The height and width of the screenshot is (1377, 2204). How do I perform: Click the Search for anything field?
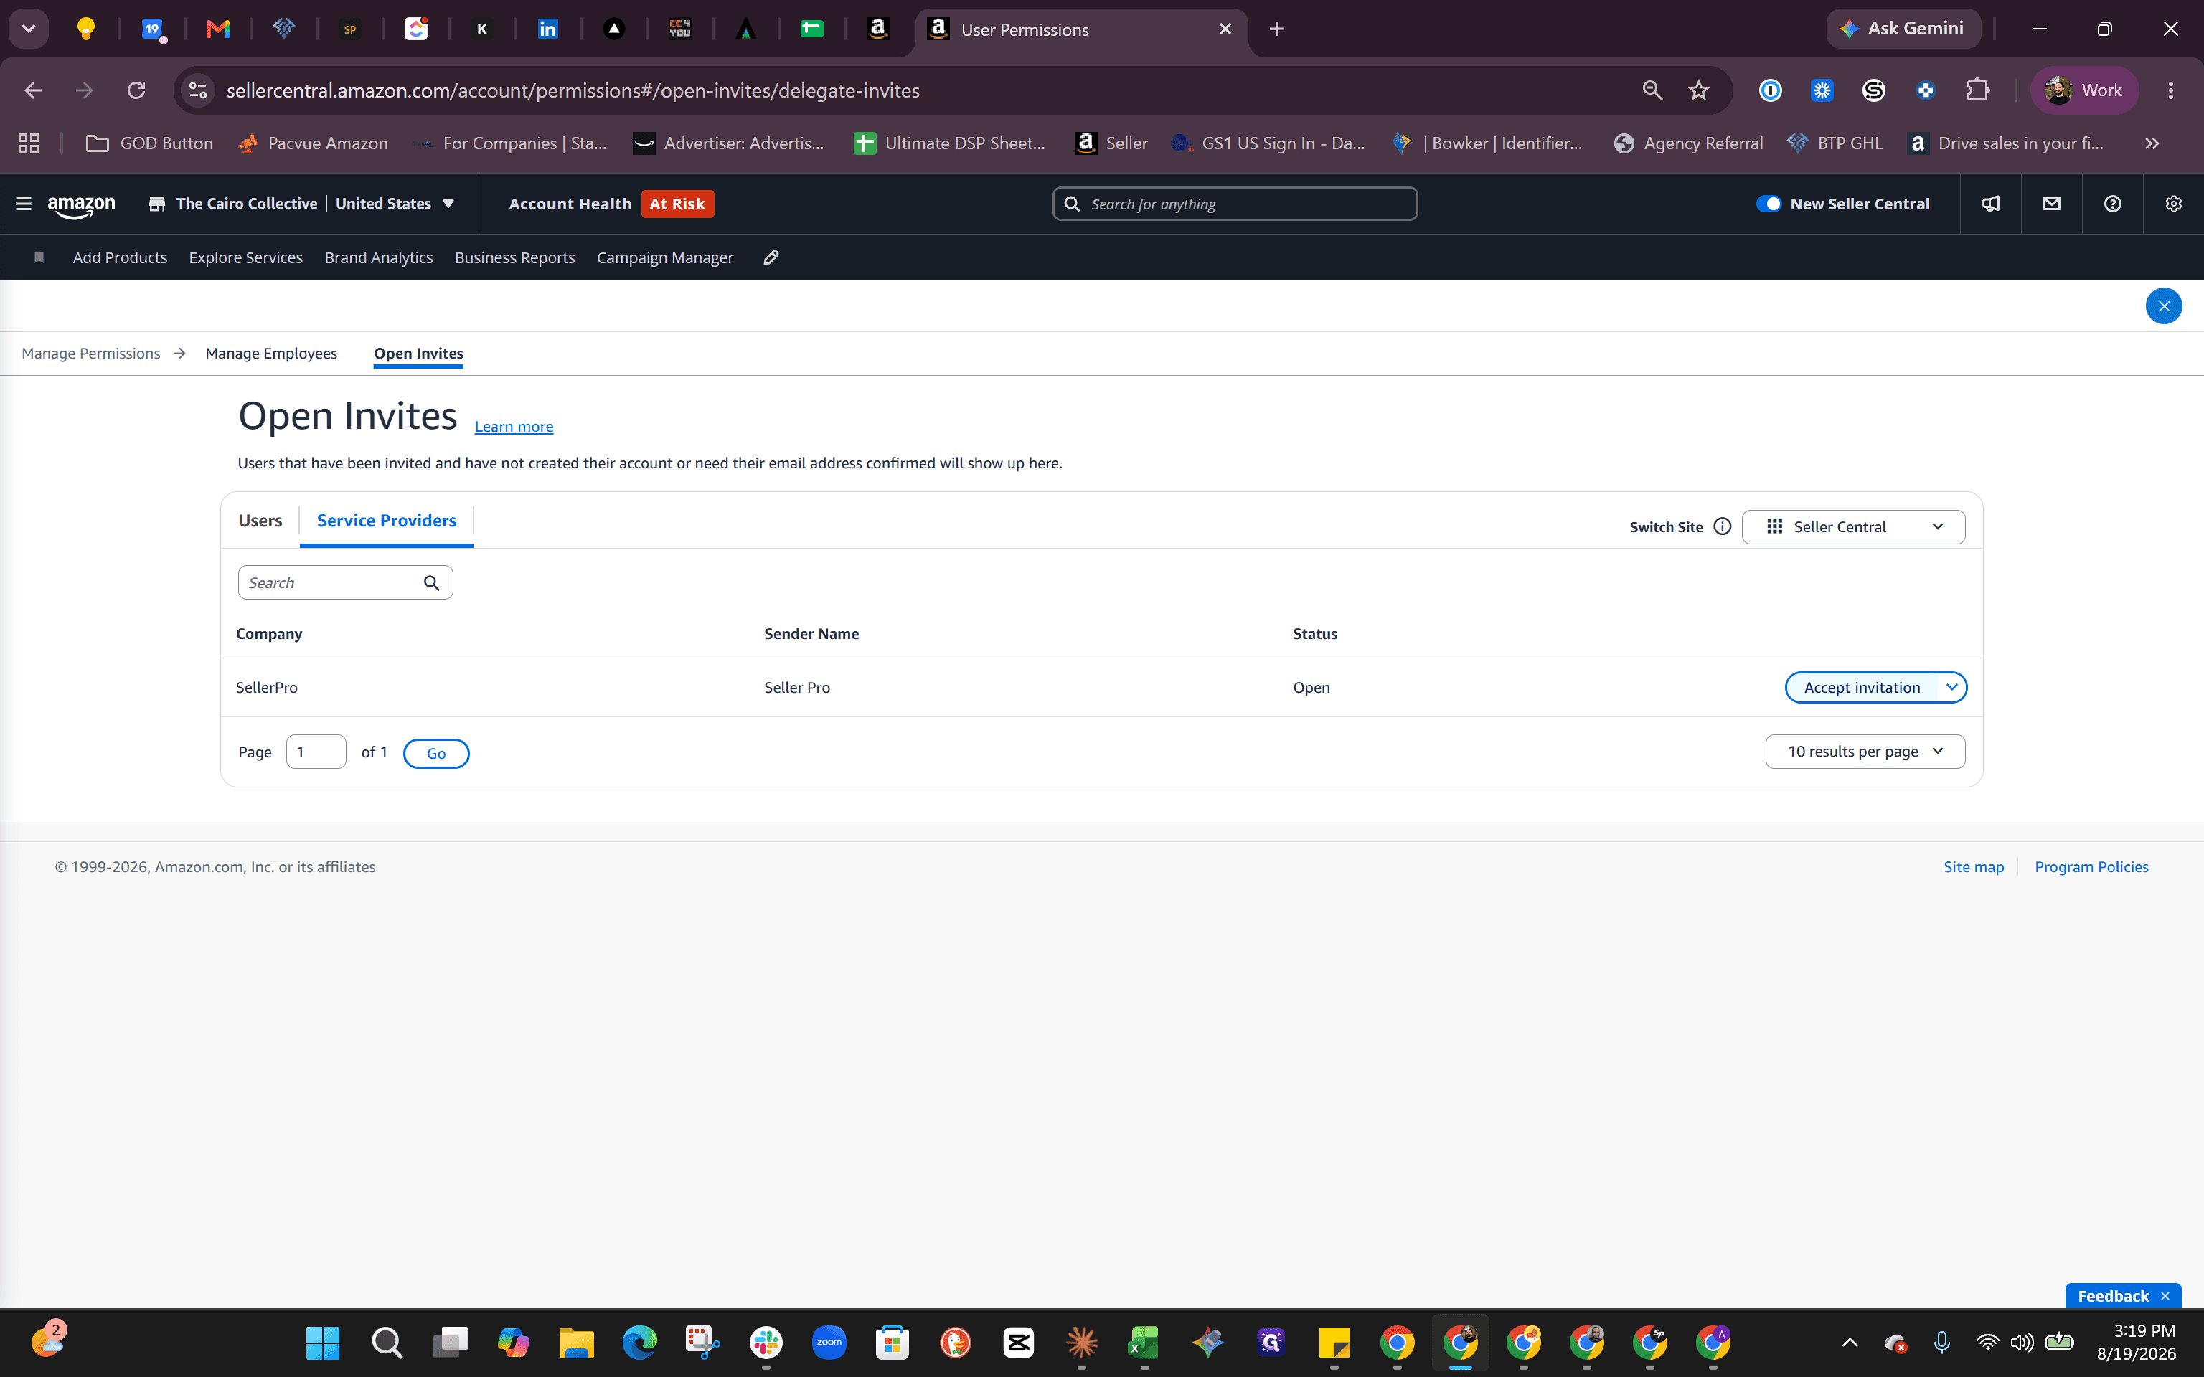[1235, 204]
